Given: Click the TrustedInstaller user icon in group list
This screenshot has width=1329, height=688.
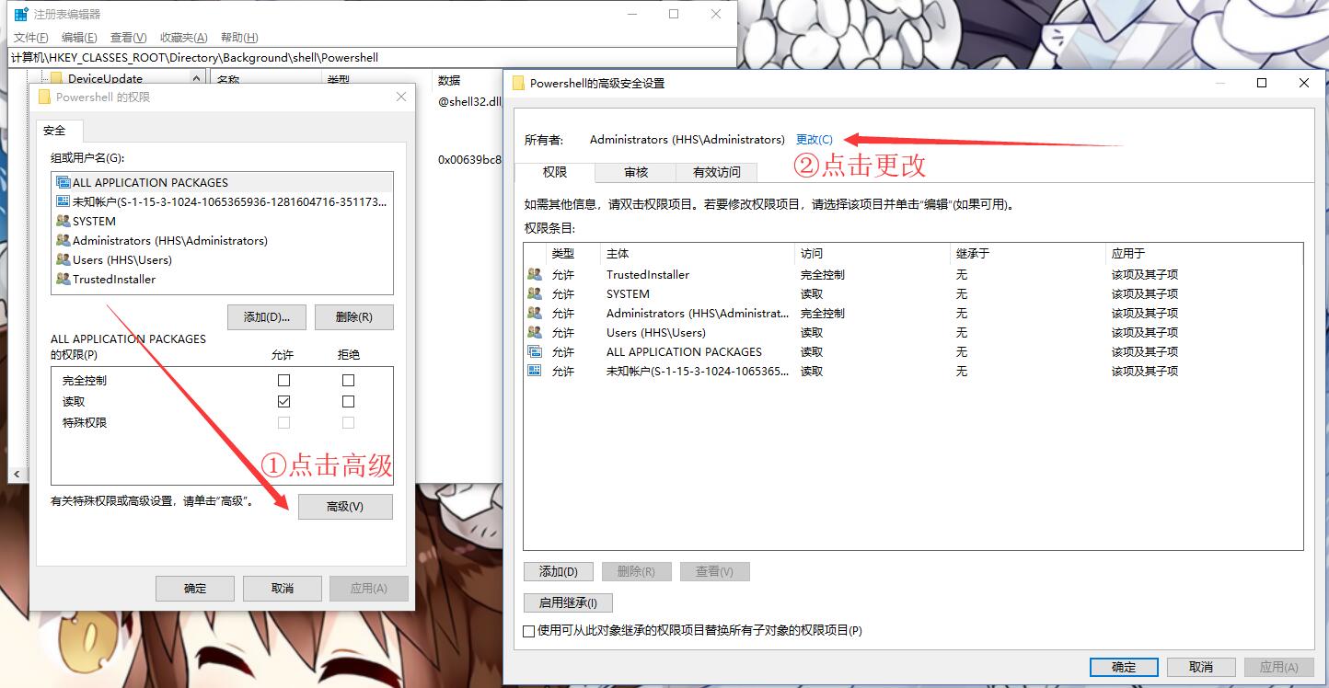Looking at the screenshot, I should pyautogui.click(x=63, y=279).
